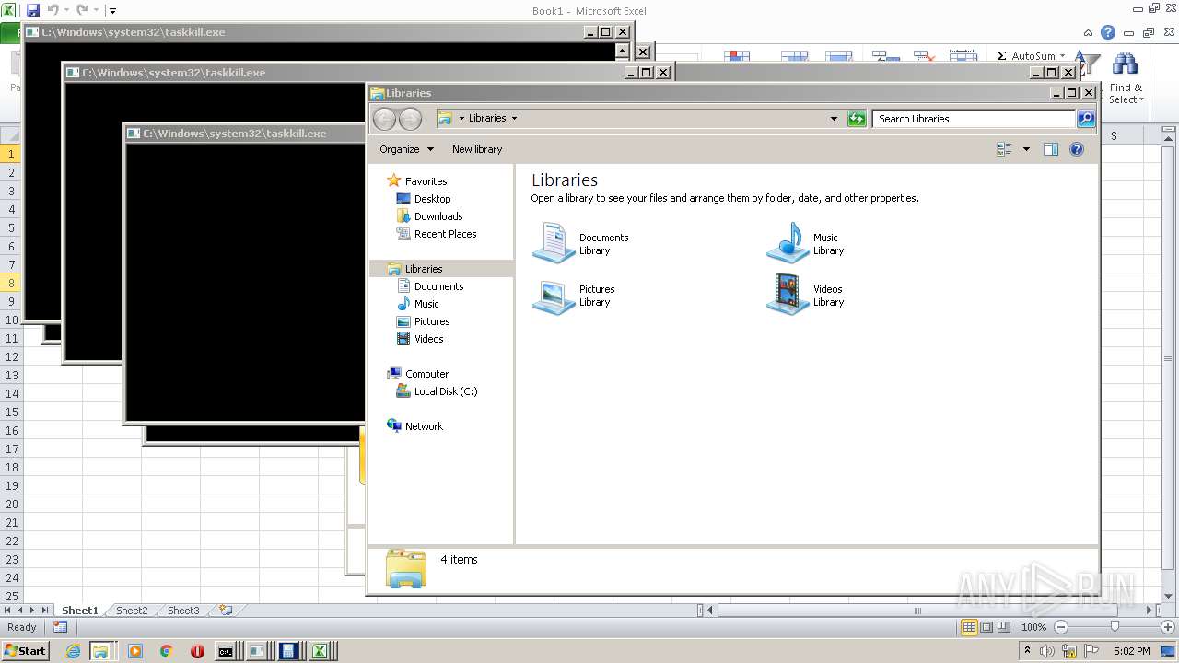Show hidden system tray icons

1025,651
